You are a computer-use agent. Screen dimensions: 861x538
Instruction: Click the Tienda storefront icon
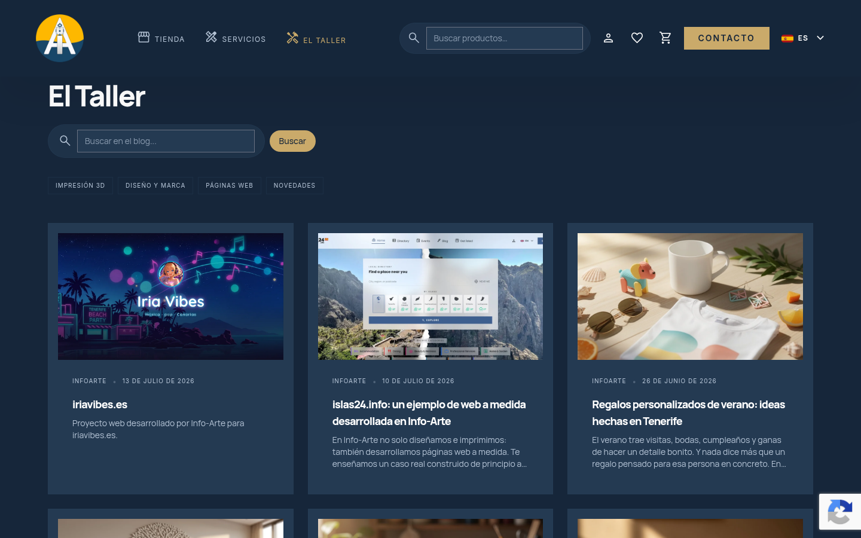[144, 37]
